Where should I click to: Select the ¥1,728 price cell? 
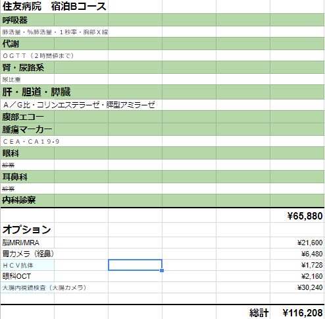click(x=297, y=265)
